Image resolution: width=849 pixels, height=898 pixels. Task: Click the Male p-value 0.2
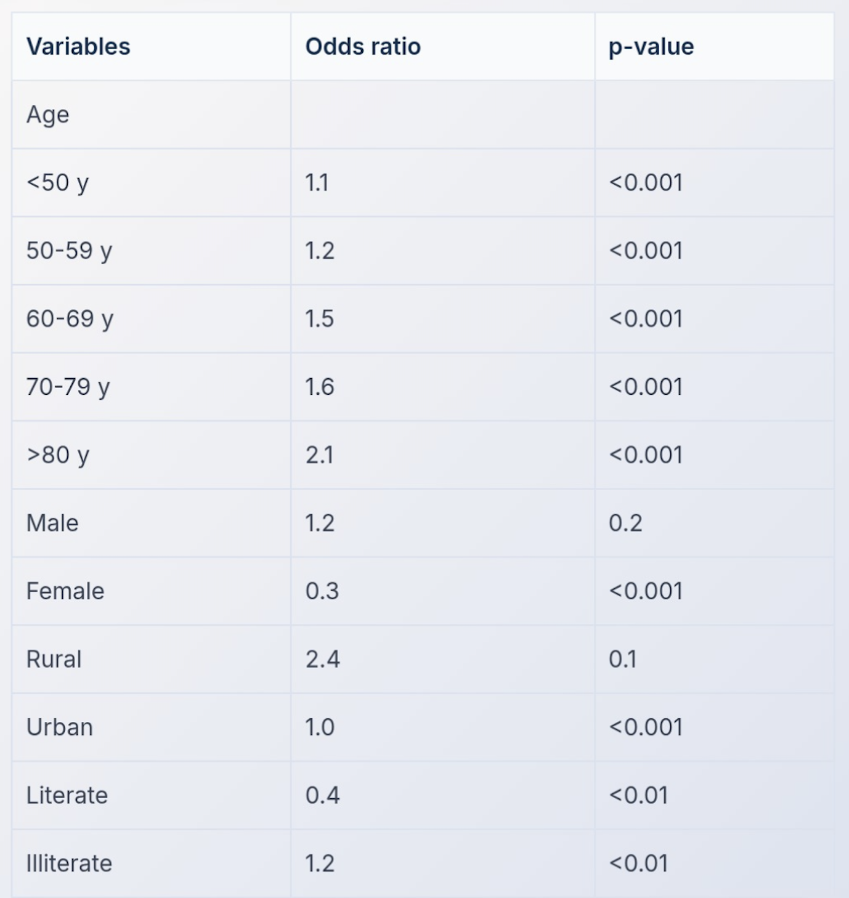click(625, 523)
